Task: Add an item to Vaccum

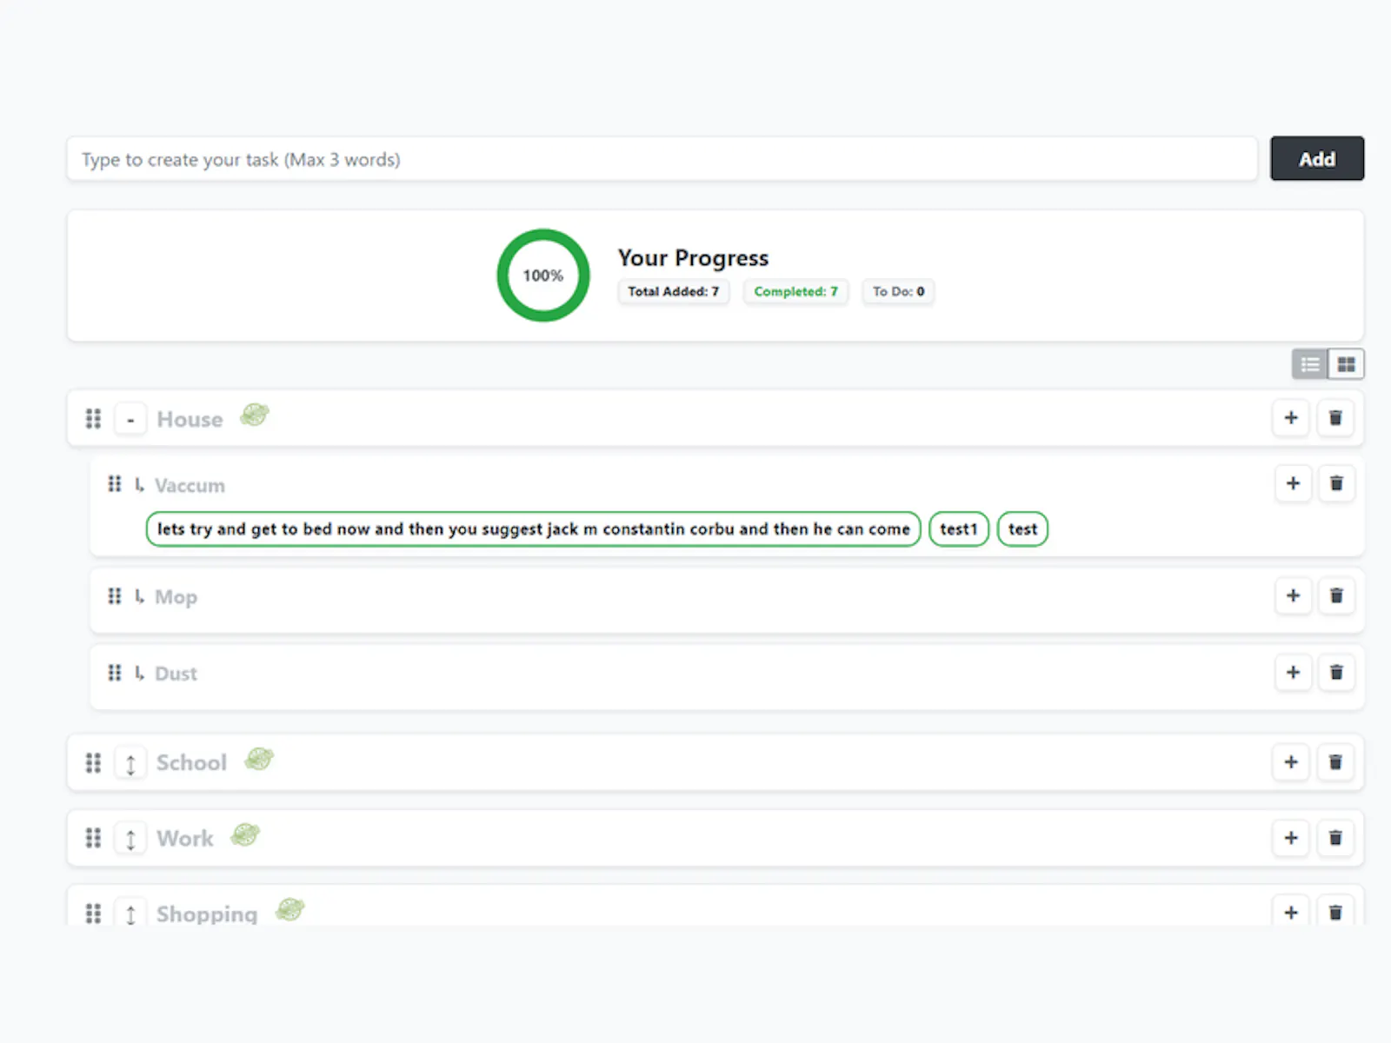Action: pos(1293,483)
